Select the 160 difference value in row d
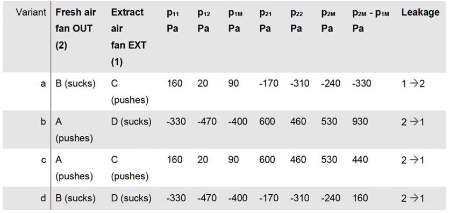Viewport: 450px width, 213px height. (x=360, y=198)
